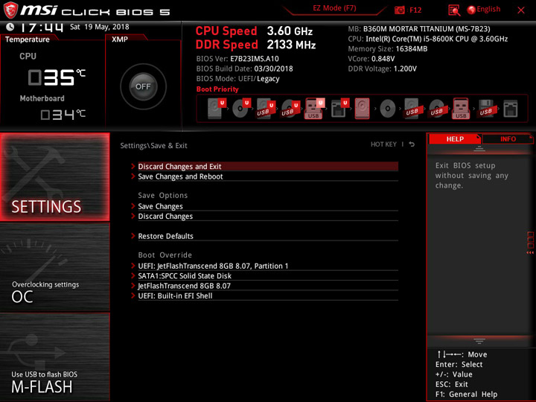Viewport: 536px width, 402px height.
Task: Click the help panel bottom scroll handle
Action: [479, 341]
